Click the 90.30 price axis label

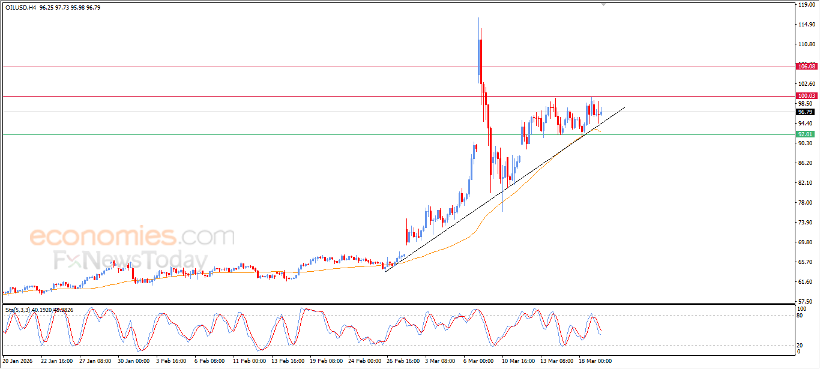pos(806,143)
